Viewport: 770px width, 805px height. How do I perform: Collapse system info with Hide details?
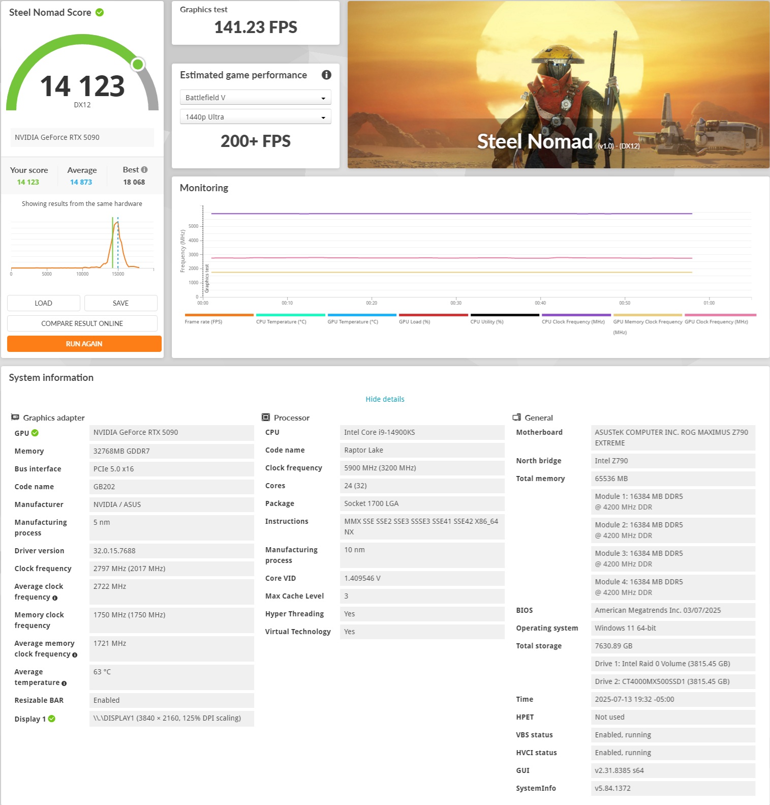coord(385,399)
